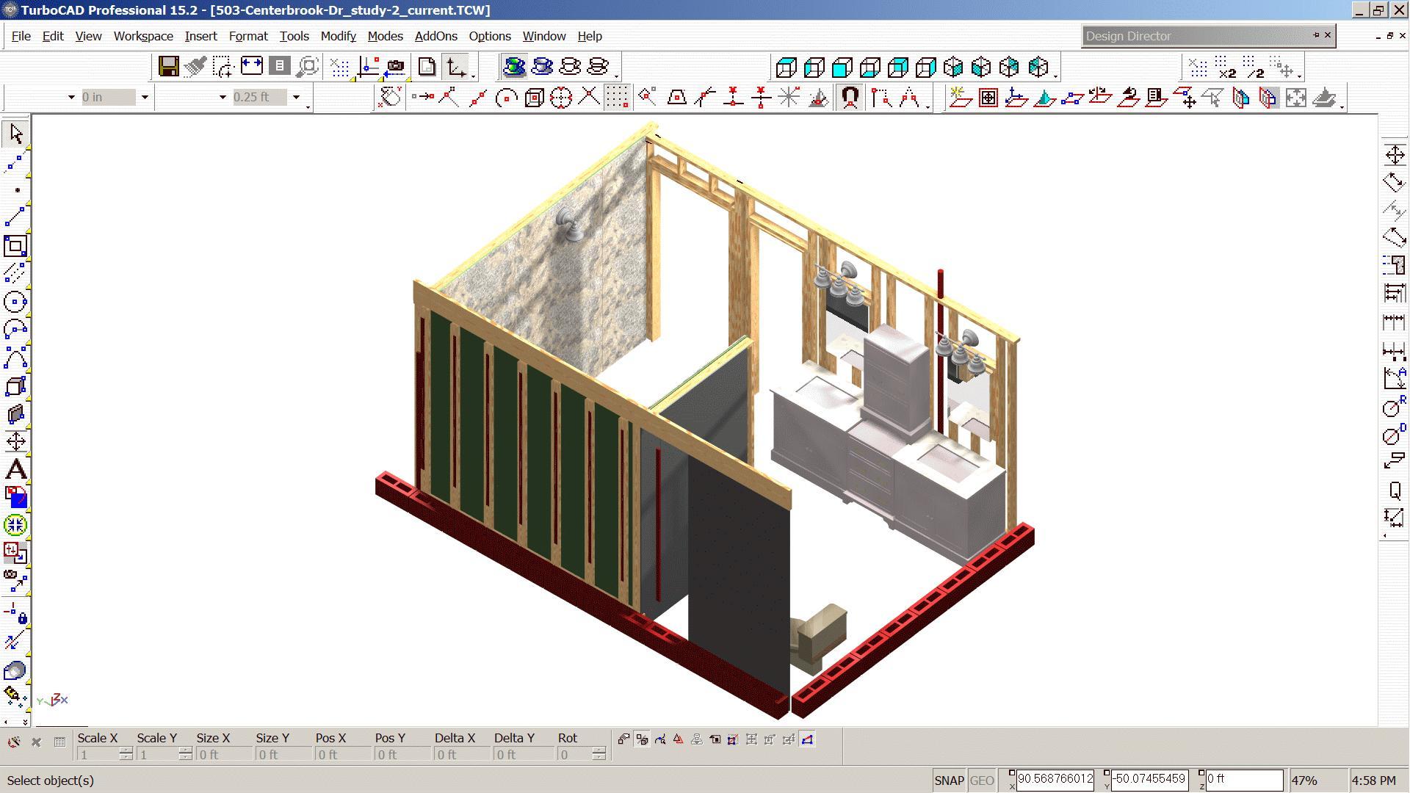
Task: Toggle the SNAP status button
Action: 948,781
